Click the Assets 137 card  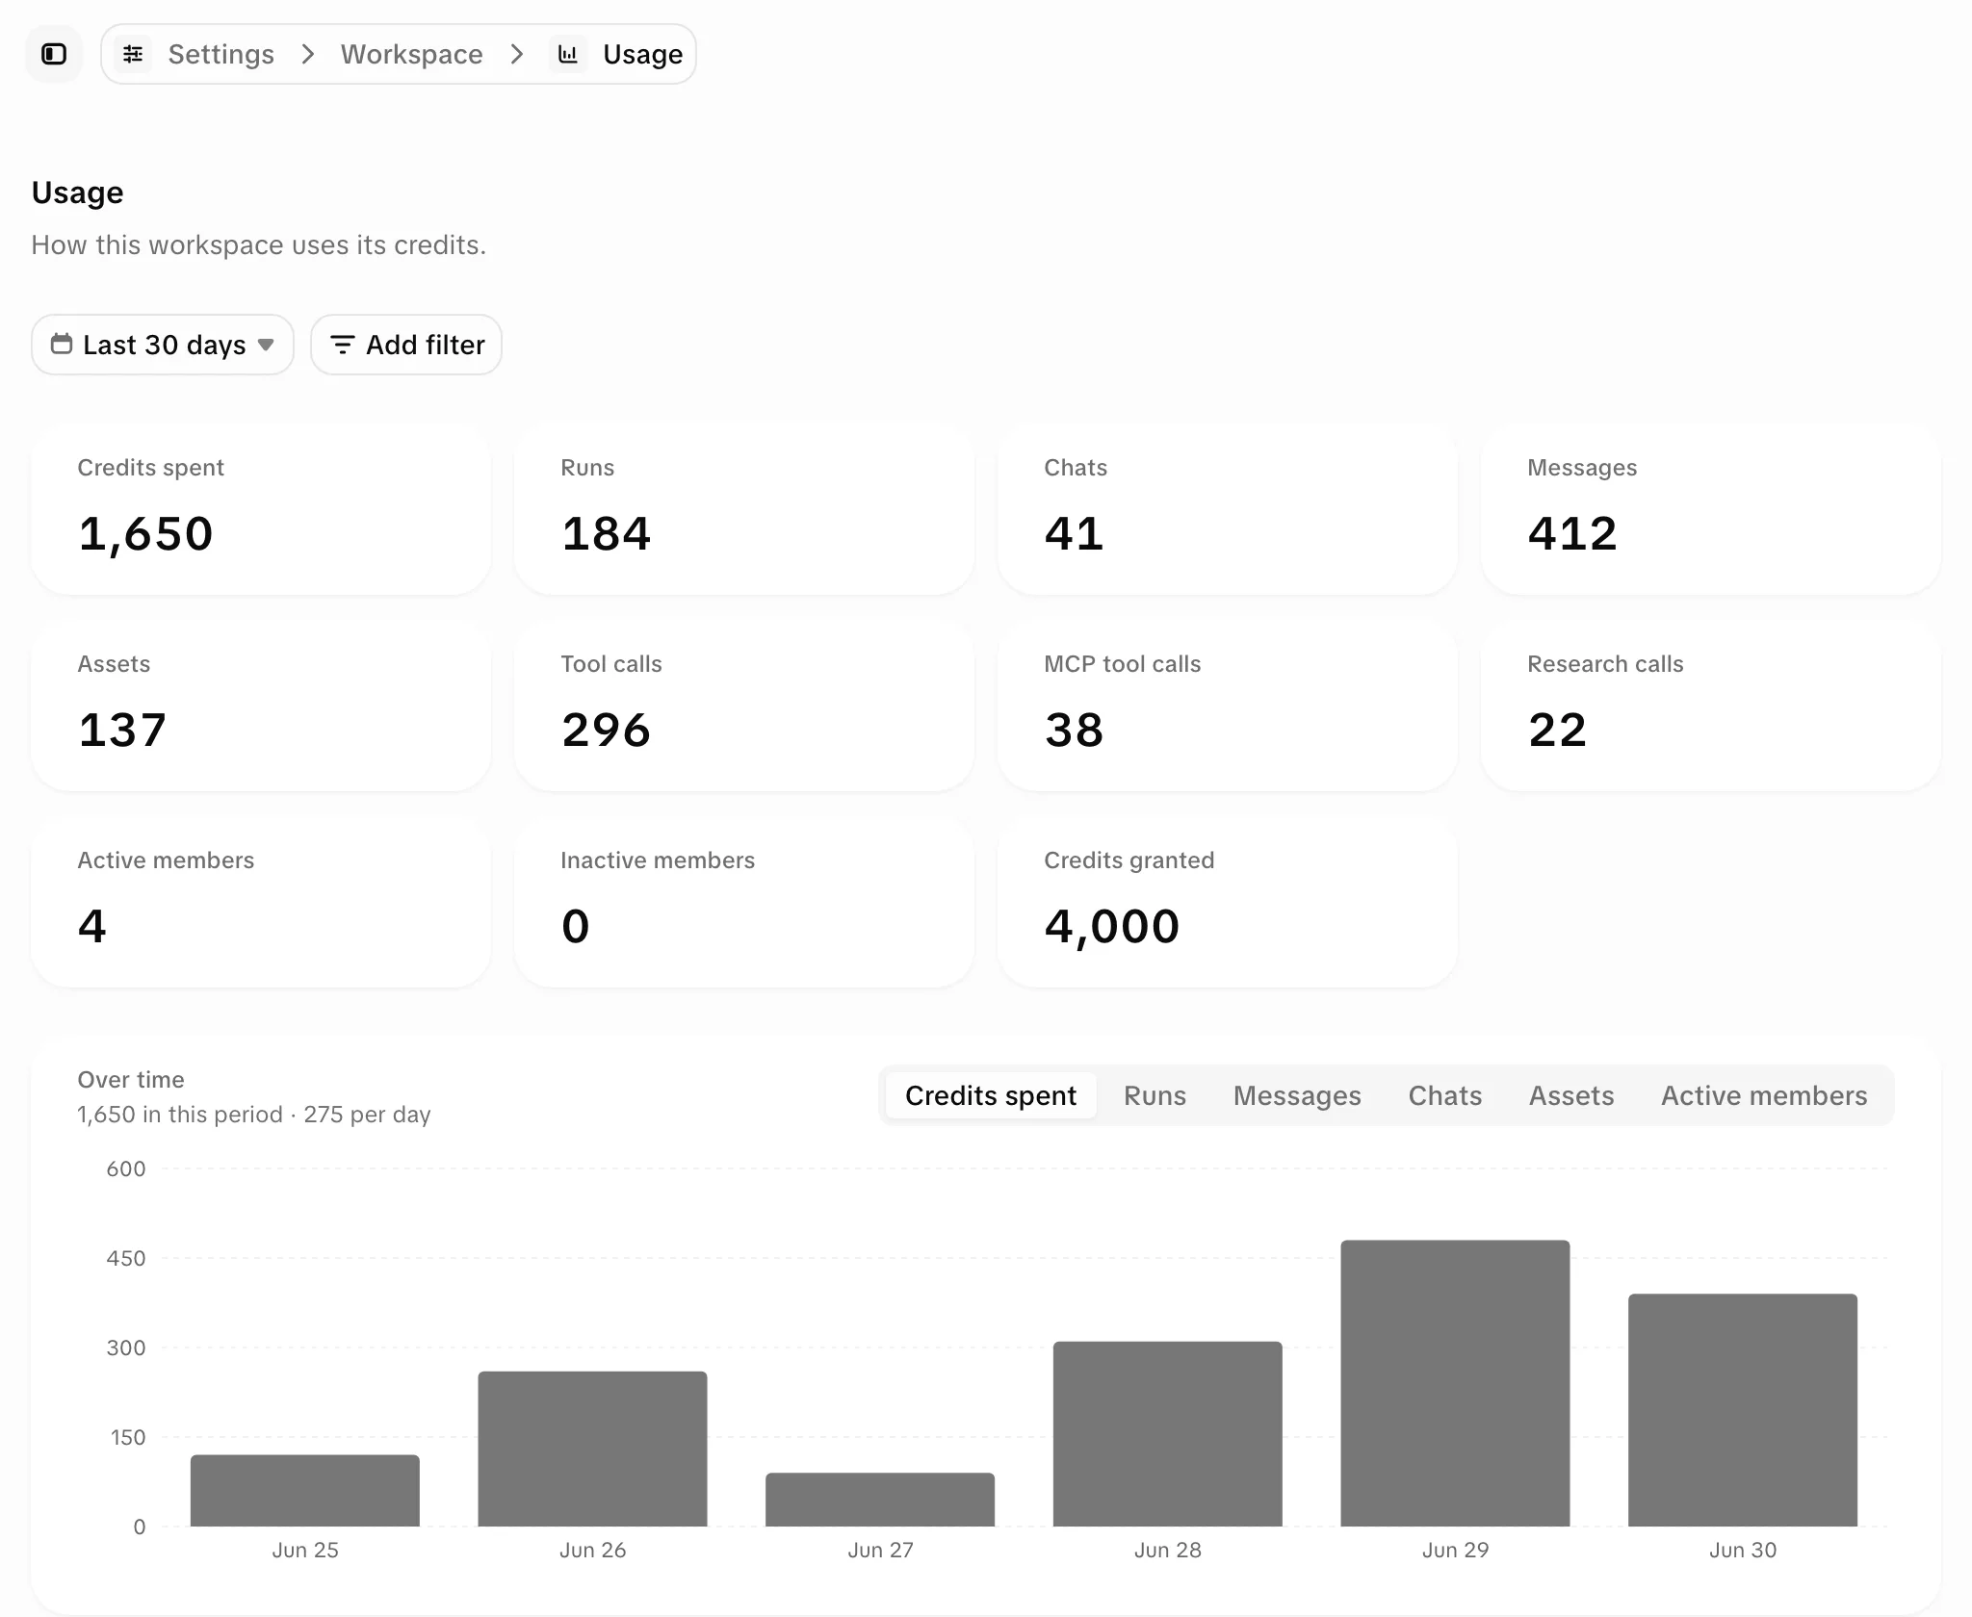click(x=261, y=706)
